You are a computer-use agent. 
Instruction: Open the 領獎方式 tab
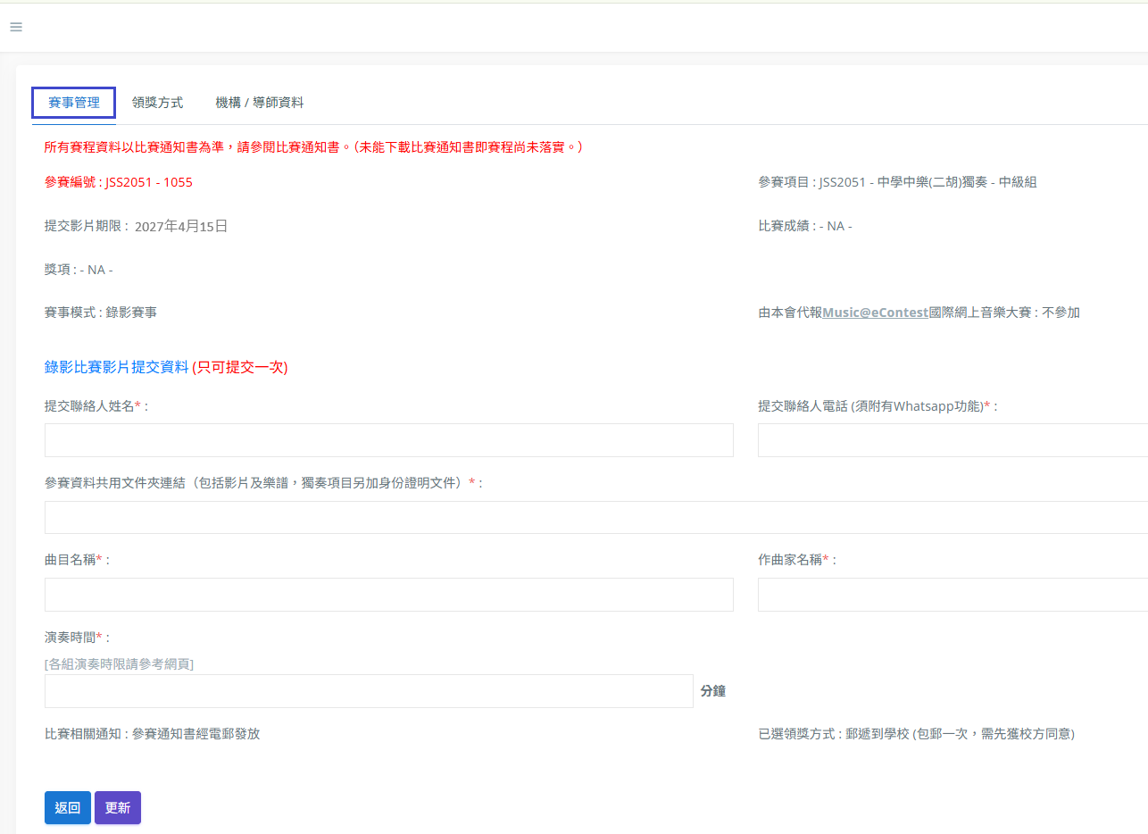pyautogui.click(x=157, y=103)
